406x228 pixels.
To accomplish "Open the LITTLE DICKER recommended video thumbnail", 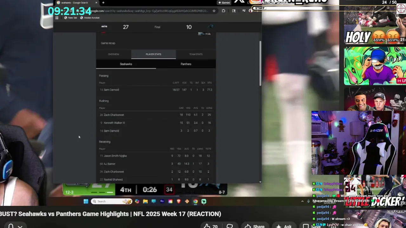I will coord(375,192).
